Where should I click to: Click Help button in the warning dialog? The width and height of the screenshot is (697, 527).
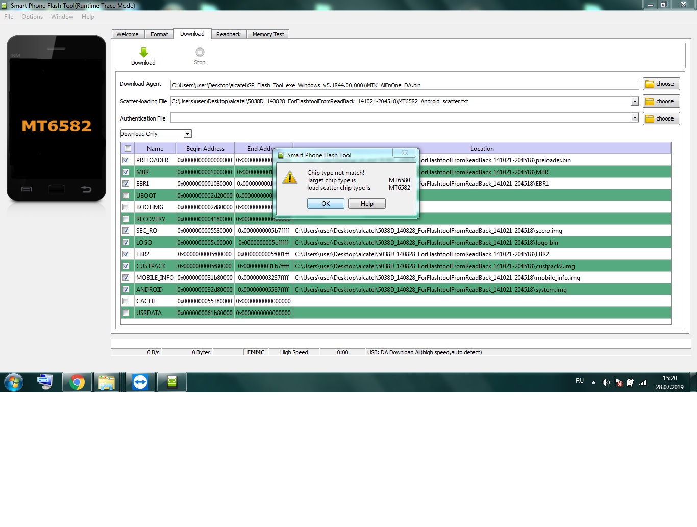coord(367,204)
